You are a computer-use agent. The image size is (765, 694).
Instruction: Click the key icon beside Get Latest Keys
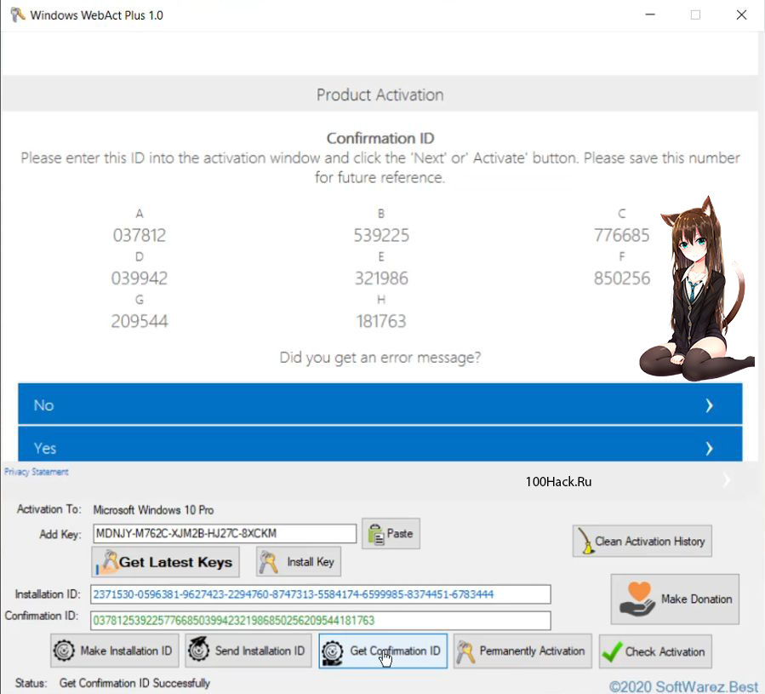(109, 562)
